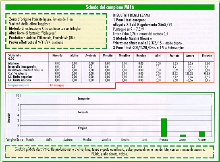Select the 'Intervallo interquartile' row label
Screen dimensions: 220x162
point(22,66)
